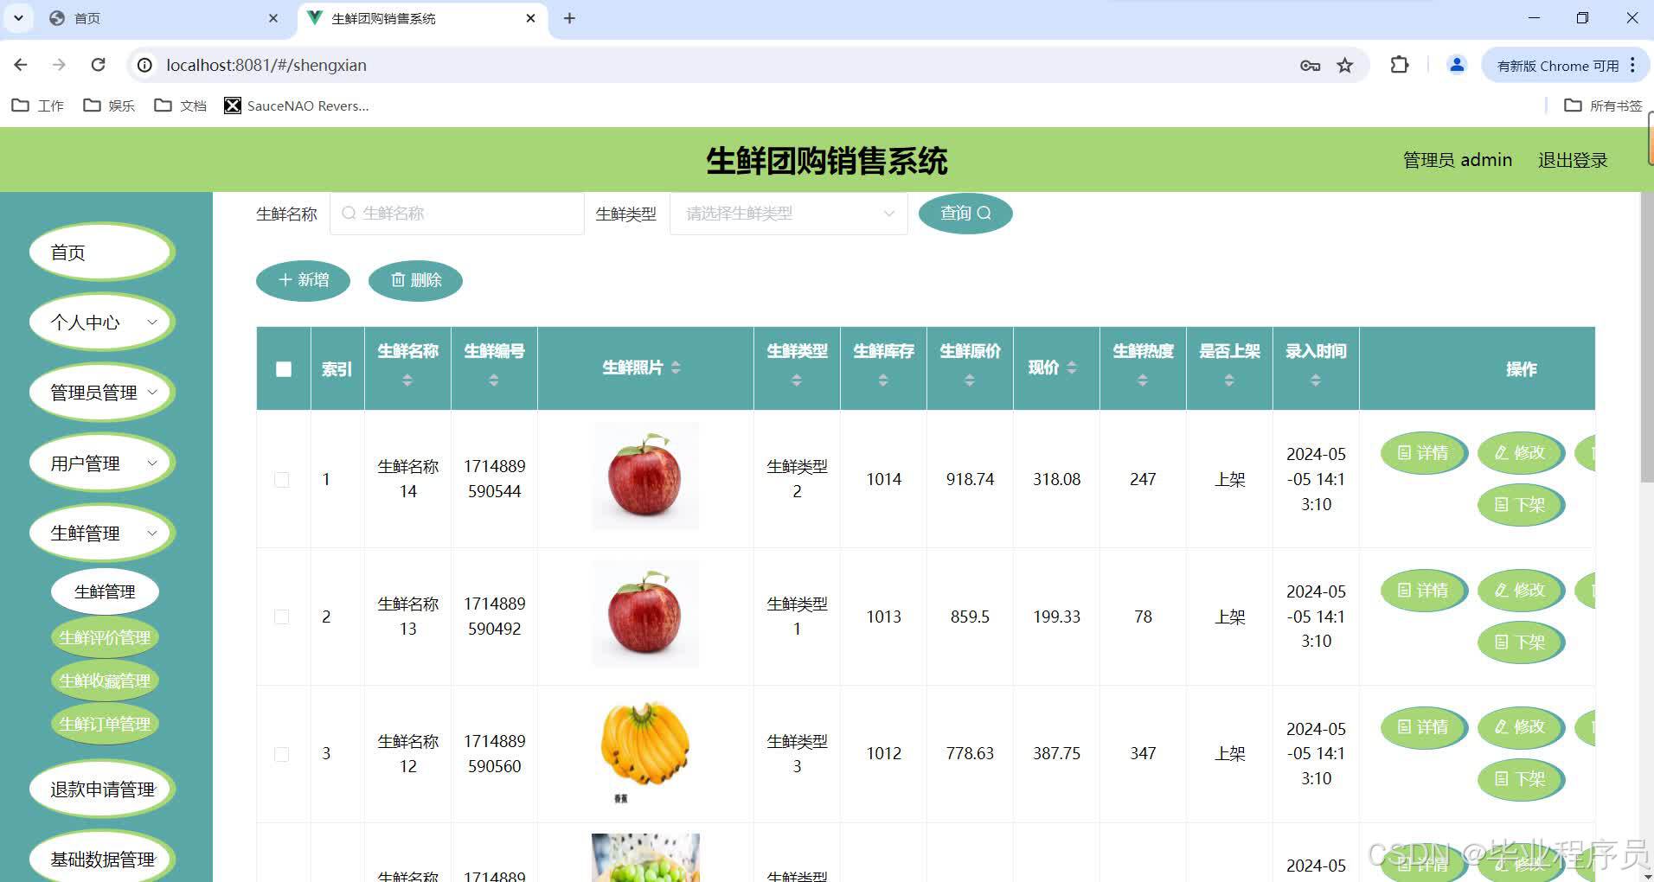Select 生鲜管理 submenu item

point(105,591)
